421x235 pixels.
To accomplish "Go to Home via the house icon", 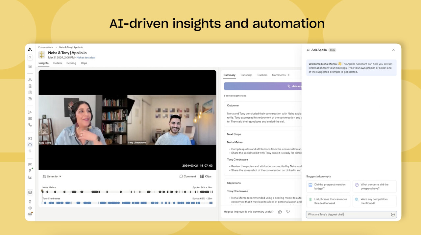I will (30, 66).
